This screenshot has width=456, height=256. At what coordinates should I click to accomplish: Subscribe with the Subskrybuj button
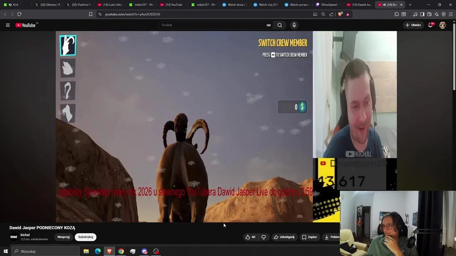click(x=85, y=237)
